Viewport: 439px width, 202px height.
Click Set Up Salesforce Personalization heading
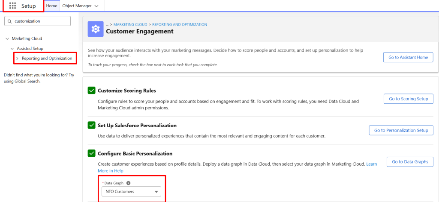pyautogui.click(x=137, y=126)
